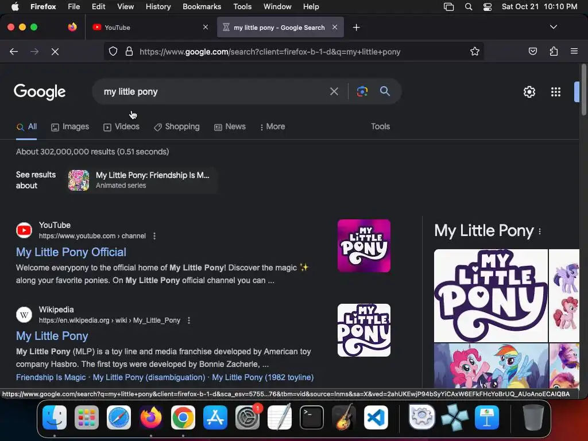Image resolution: width=588 pixels, height=441 pixels.
Task: Open macOS Control Center
Action: coord(487,7)
